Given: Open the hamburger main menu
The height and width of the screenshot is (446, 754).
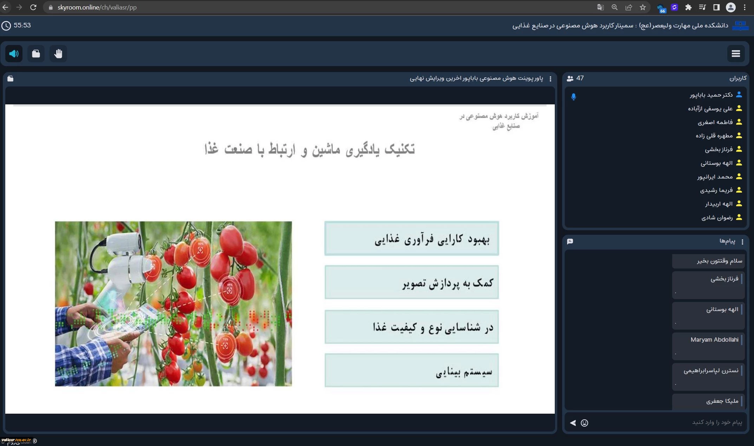Looking at the screenshot, I should pos(736,54).
